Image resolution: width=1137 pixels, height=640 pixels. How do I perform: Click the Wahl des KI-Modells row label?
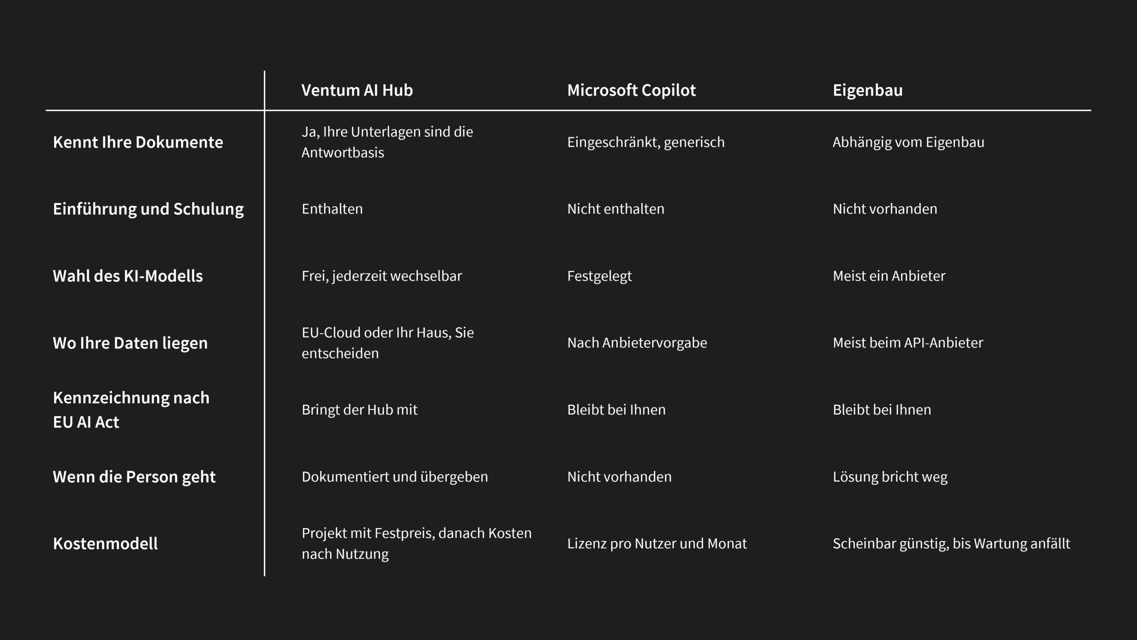[x=128, y=276]
